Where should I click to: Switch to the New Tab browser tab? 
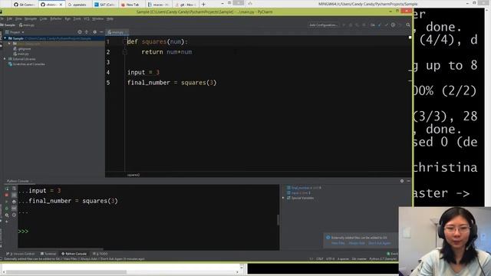click(131, 5)
